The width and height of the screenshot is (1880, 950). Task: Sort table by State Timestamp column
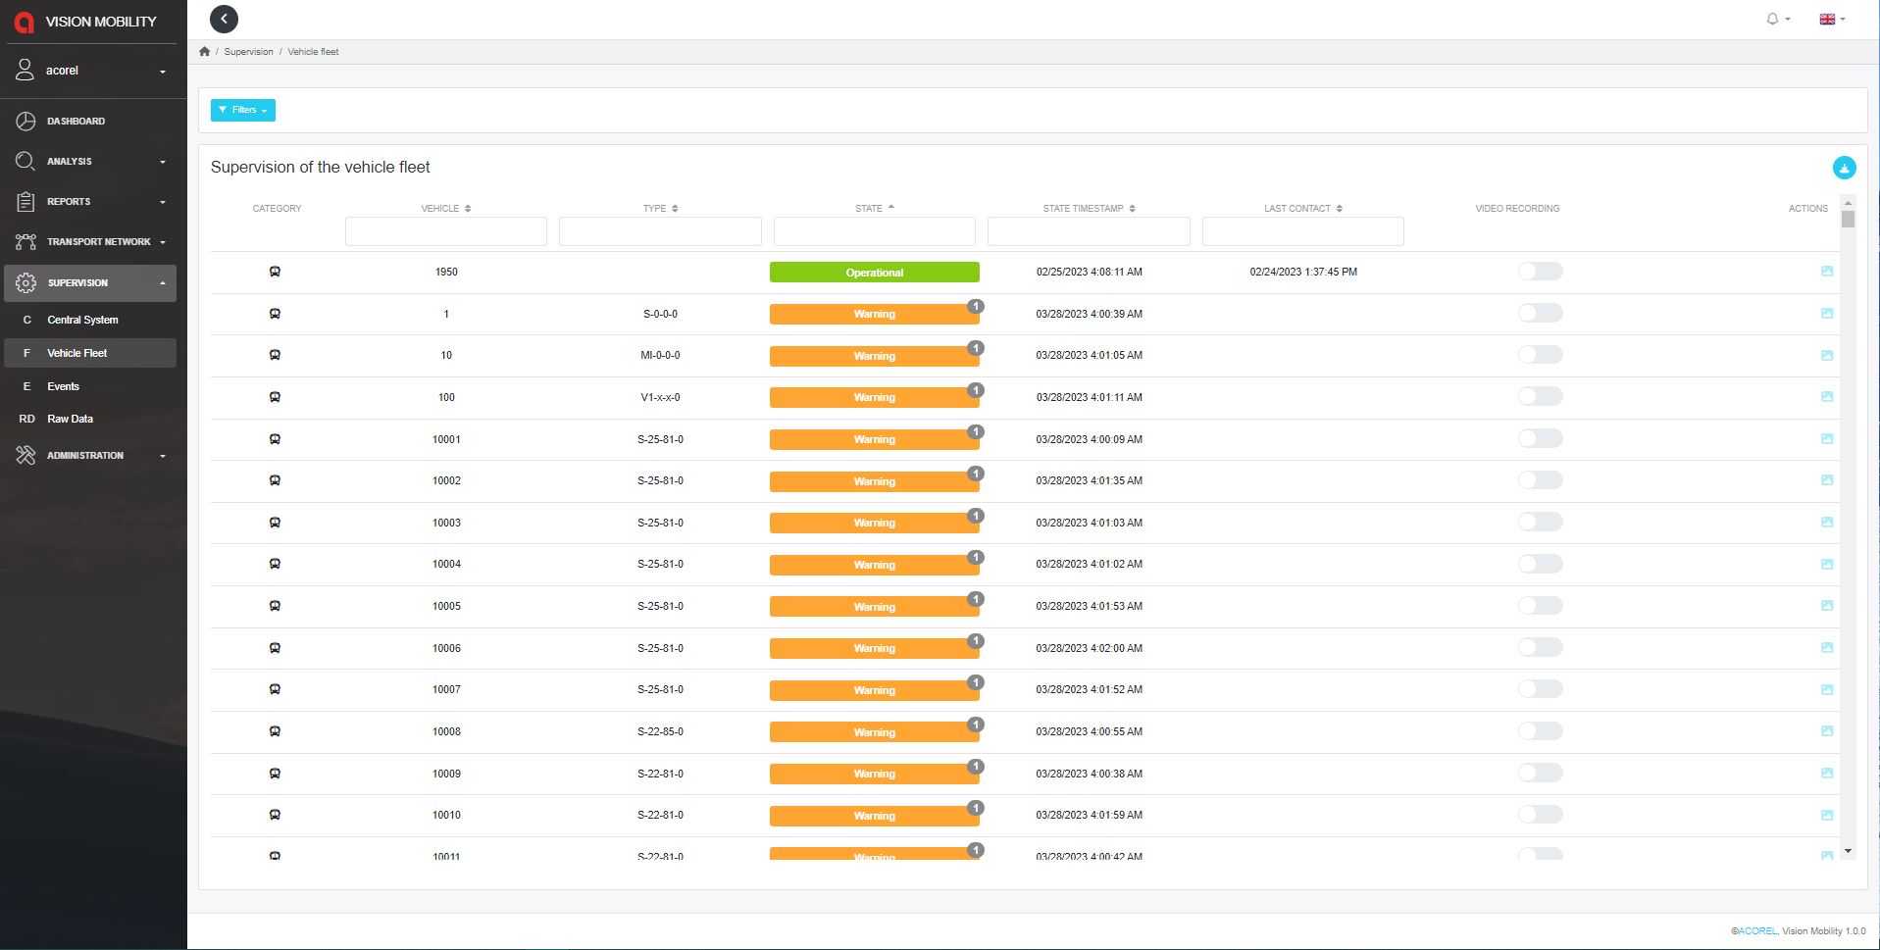1089,209
